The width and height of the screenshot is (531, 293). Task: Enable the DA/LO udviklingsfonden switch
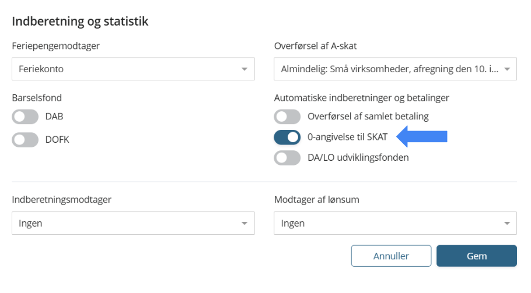(x=287, y=158)
